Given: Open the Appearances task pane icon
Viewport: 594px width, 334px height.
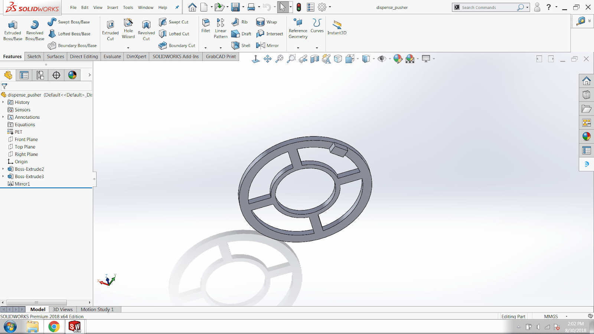Looking at the screenshot, I should [x=587, y=136].
